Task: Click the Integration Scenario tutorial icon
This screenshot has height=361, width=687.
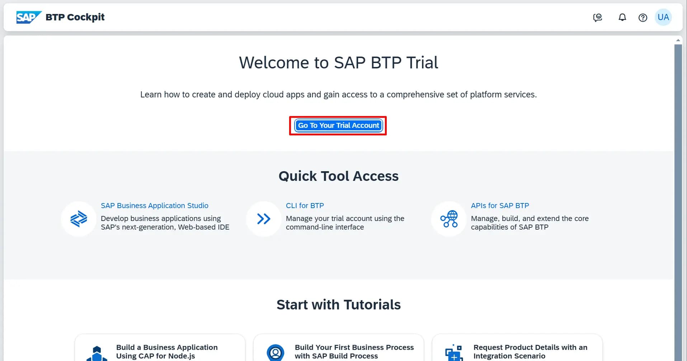Action: [454, 352]
